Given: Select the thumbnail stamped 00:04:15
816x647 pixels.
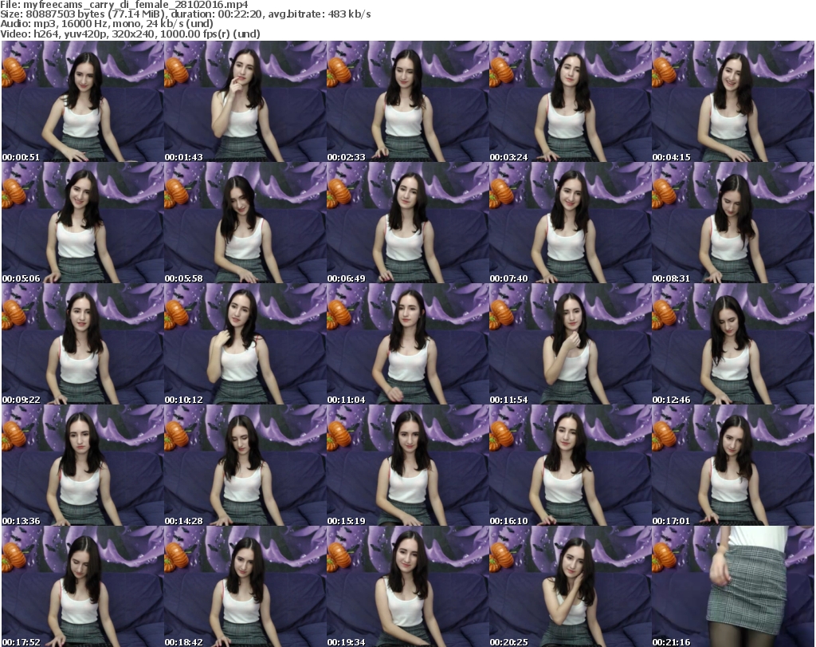Looking at the screenshot, I should 733,101.
